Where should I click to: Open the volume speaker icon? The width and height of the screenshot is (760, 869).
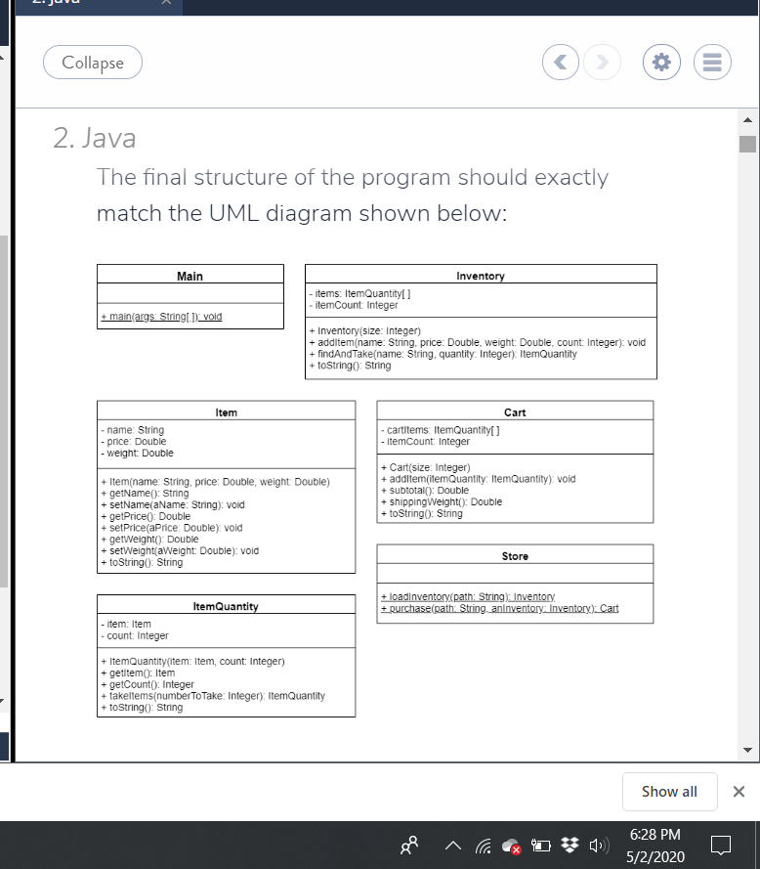[x=599, y=846]
